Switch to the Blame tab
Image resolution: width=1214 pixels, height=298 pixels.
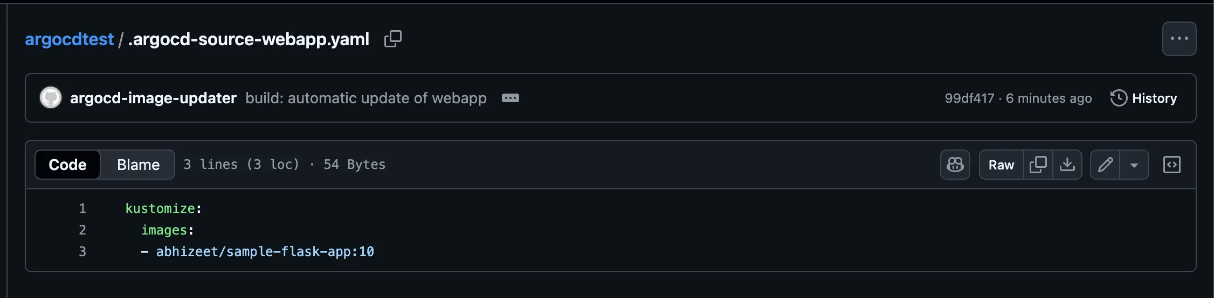tap(138, 165)
